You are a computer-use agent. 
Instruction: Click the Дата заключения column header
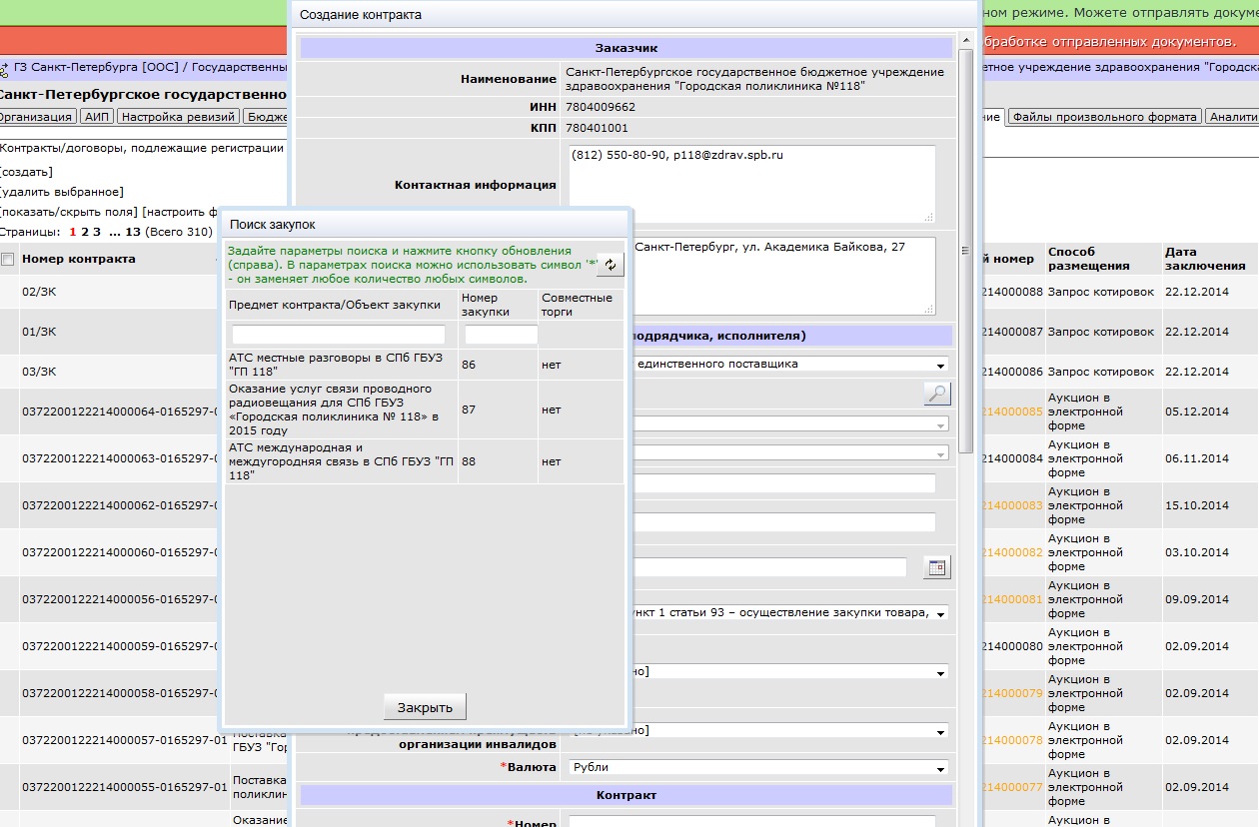pyautogui.click(x=1205, y=259)
